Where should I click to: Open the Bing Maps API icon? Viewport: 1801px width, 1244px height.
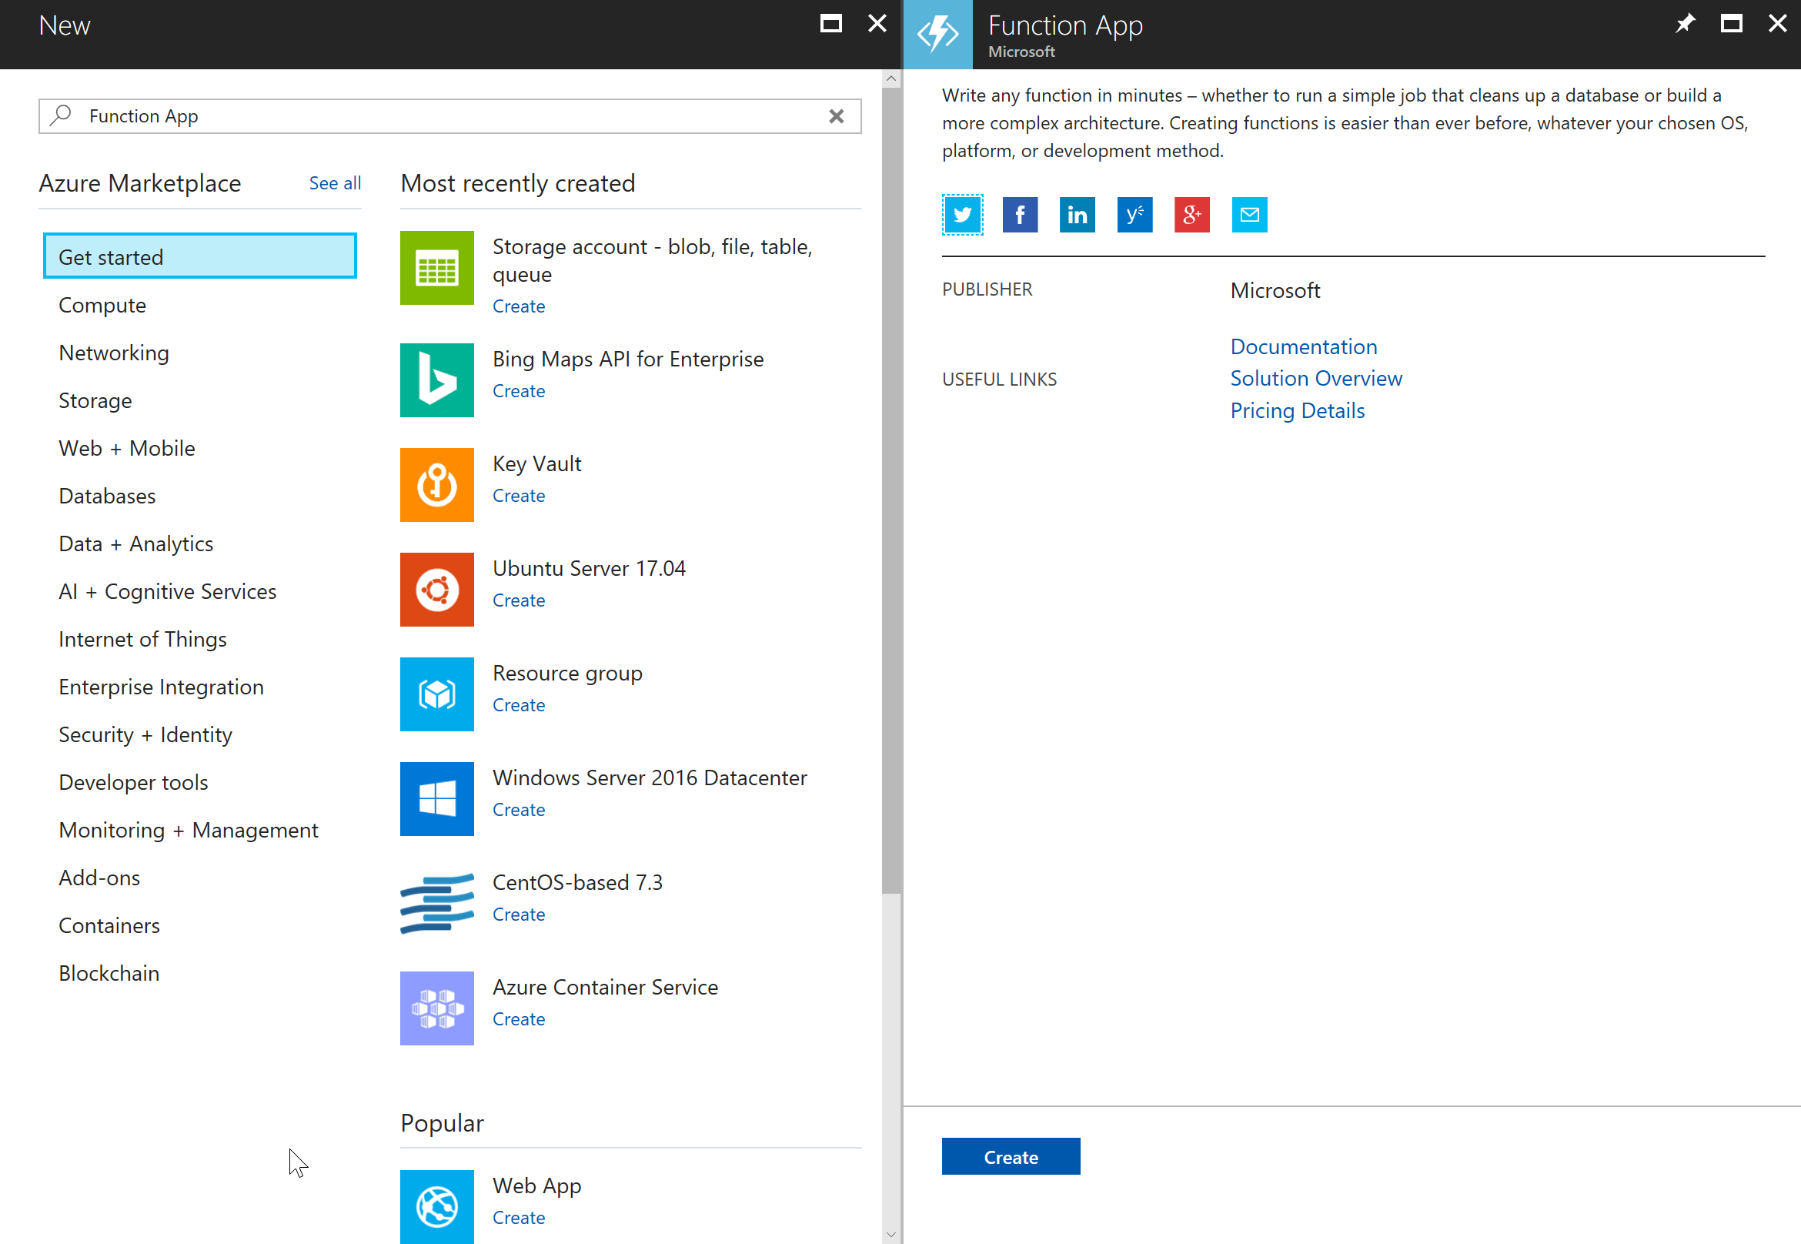(x=436, y=380)
